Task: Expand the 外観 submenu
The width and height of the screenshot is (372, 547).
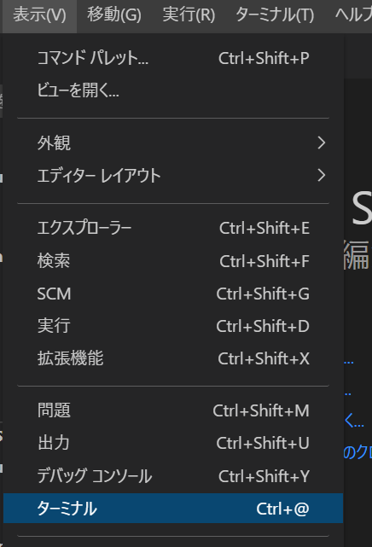Action: [x=173, y=143]
